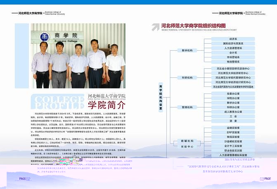This screenshot has width=277, height=189.
Task: Select the 人力资源管理系 box
Action: [233, 48]
